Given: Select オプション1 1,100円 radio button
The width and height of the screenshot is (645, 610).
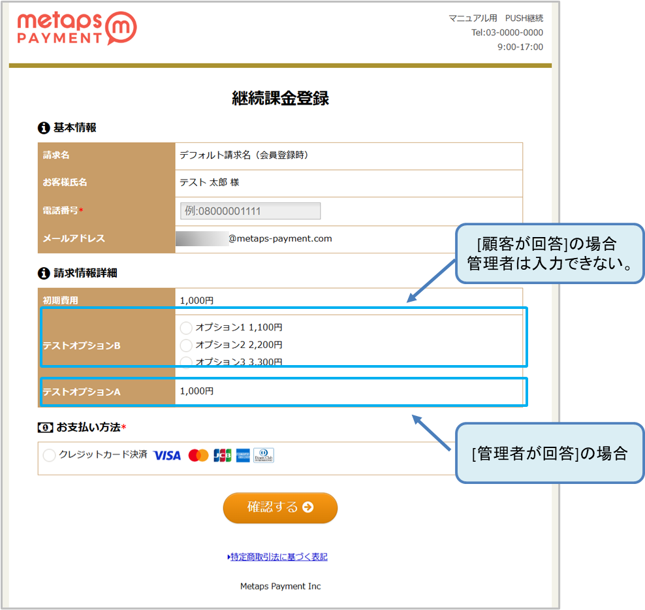Looking at the screenshot, I should pyautogui.click(x=186, y=328).
